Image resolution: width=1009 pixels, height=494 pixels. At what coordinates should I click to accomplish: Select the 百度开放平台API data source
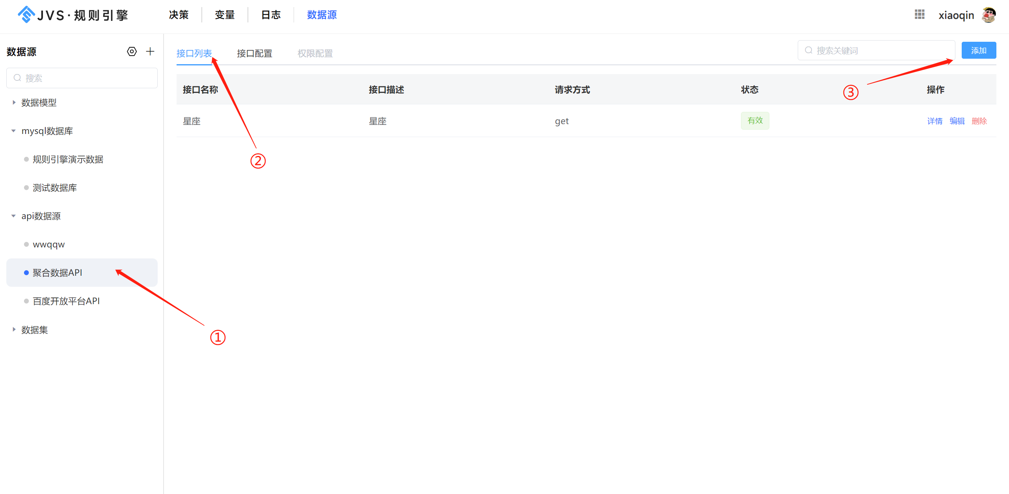66,301
